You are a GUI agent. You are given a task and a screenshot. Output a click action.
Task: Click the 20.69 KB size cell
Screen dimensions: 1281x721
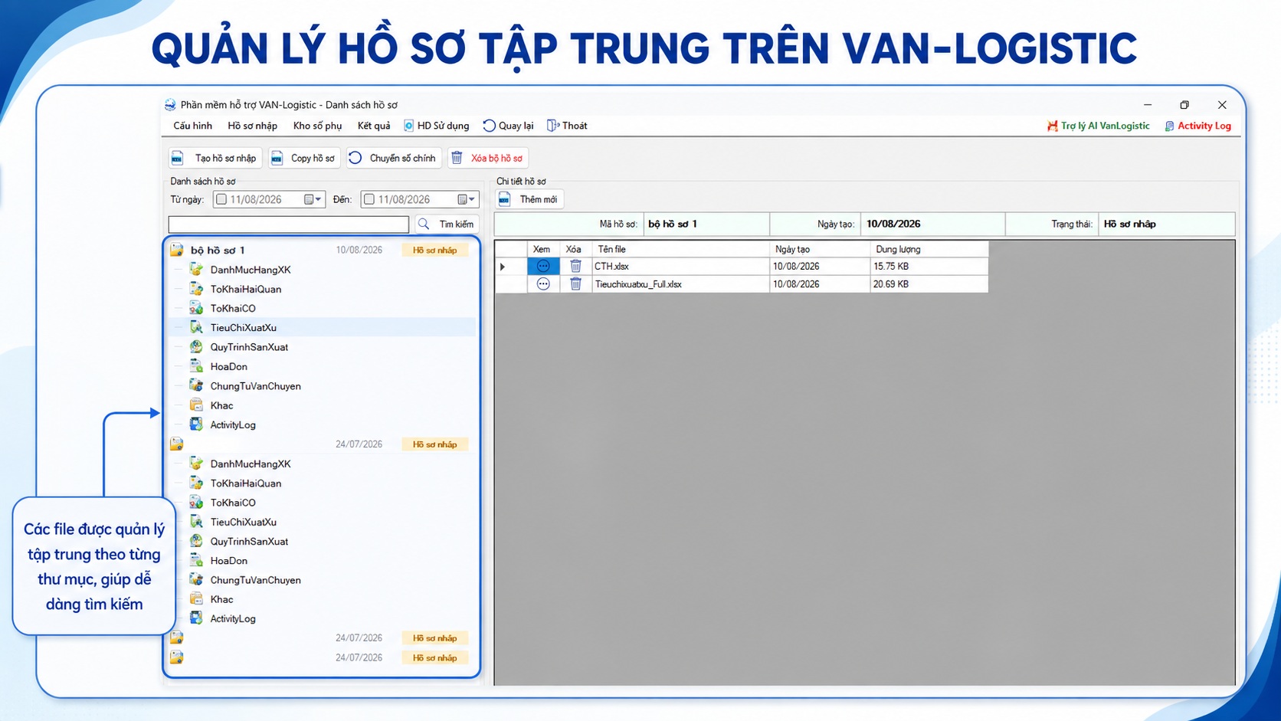coord(929,284)
